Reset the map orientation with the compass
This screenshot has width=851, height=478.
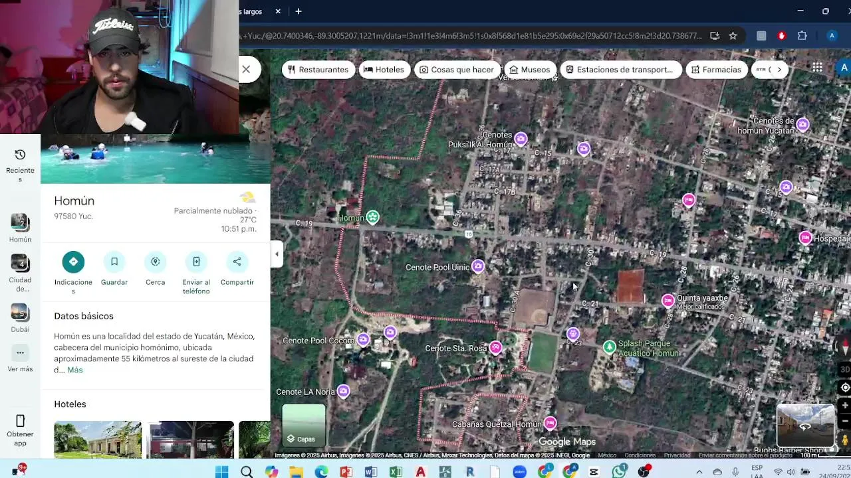(x=846, y=346)
